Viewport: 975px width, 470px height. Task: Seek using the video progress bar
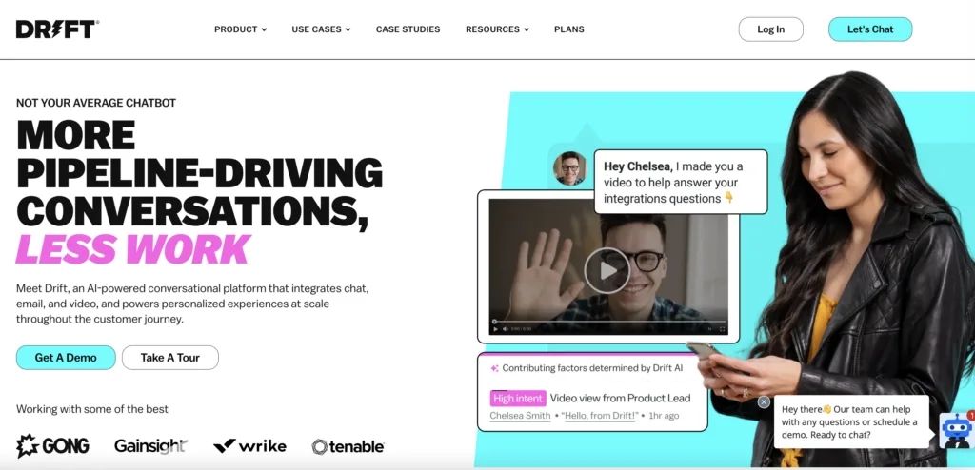pyautogui.click(x=609, y=322)
